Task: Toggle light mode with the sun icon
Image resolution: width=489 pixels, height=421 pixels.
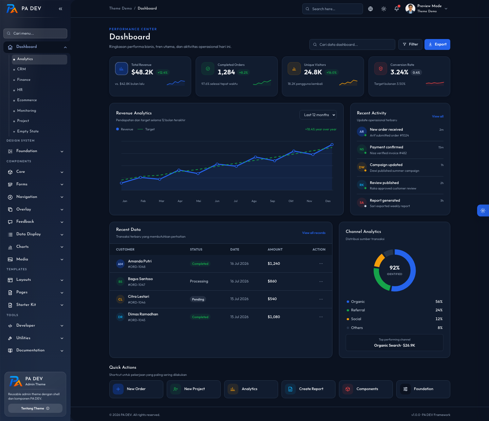Action: (x=384, y=9)
